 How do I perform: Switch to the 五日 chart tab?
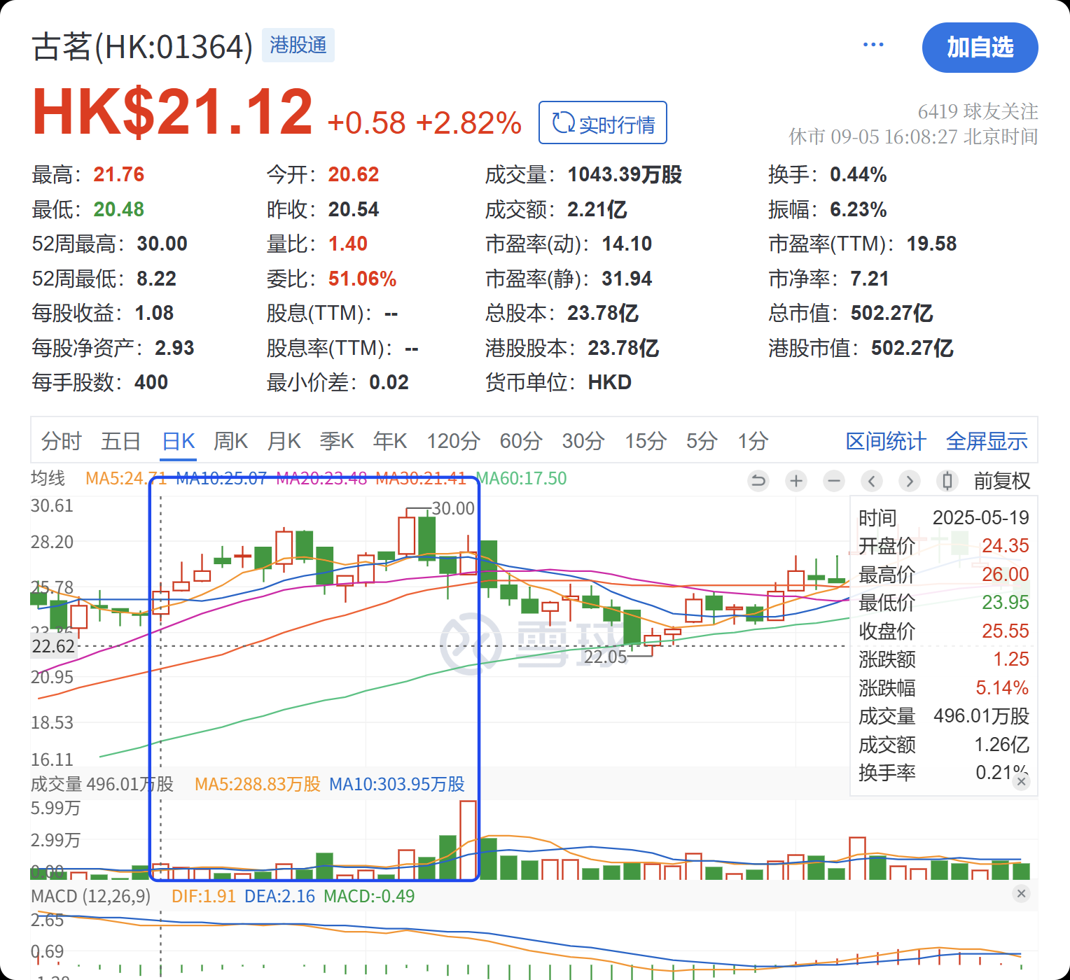(x=121, y=441)
